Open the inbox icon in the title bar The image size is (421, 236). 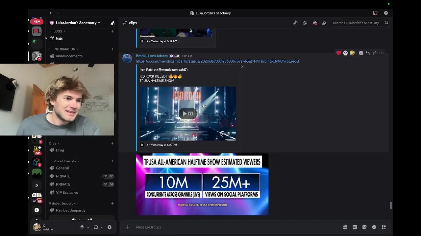375,13
